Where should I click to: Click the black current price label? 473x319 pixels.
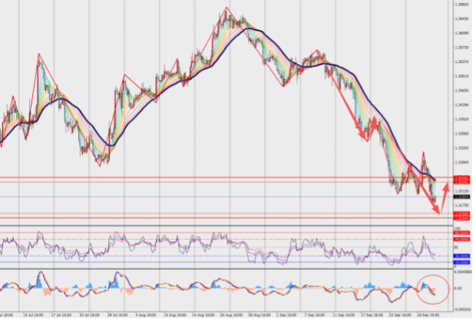coord(461,197)
